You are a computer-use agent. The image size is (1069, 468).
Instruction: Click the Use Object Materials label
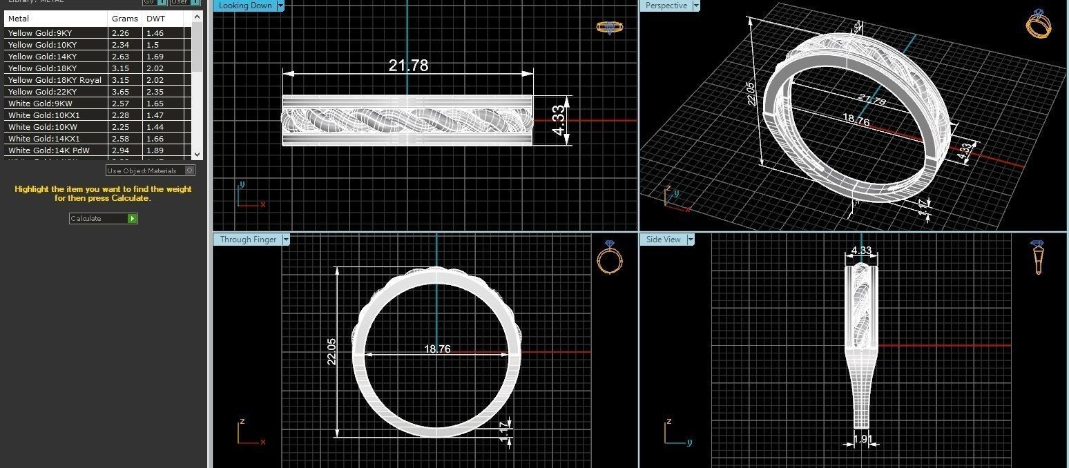(x=142, y=170)
